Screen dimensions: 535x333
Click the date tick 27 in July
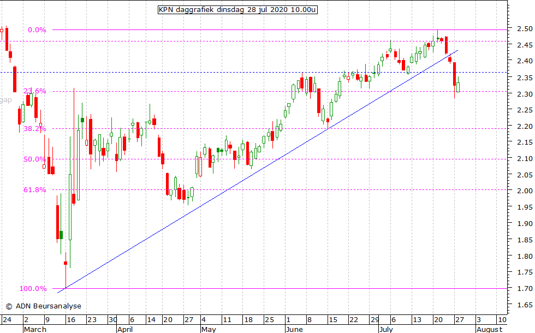[x=460, y=320]
